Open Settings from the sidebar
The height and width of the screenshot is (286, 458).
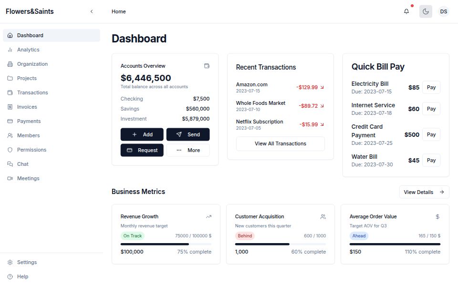pyautogui.click(x=27, y=262)
